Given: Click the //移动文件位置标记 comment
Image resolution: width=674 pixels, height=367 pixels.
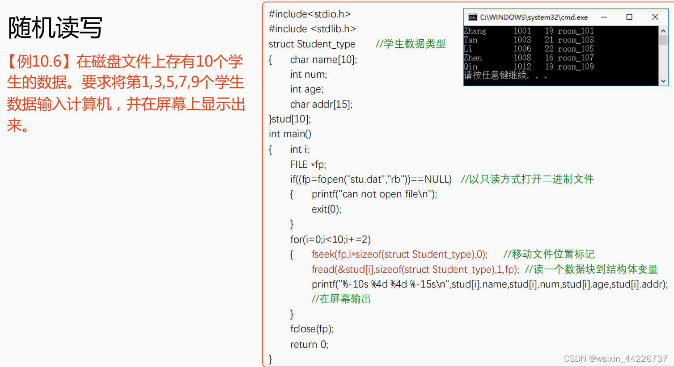Looking at the screenshot, I should click(549, 254).
